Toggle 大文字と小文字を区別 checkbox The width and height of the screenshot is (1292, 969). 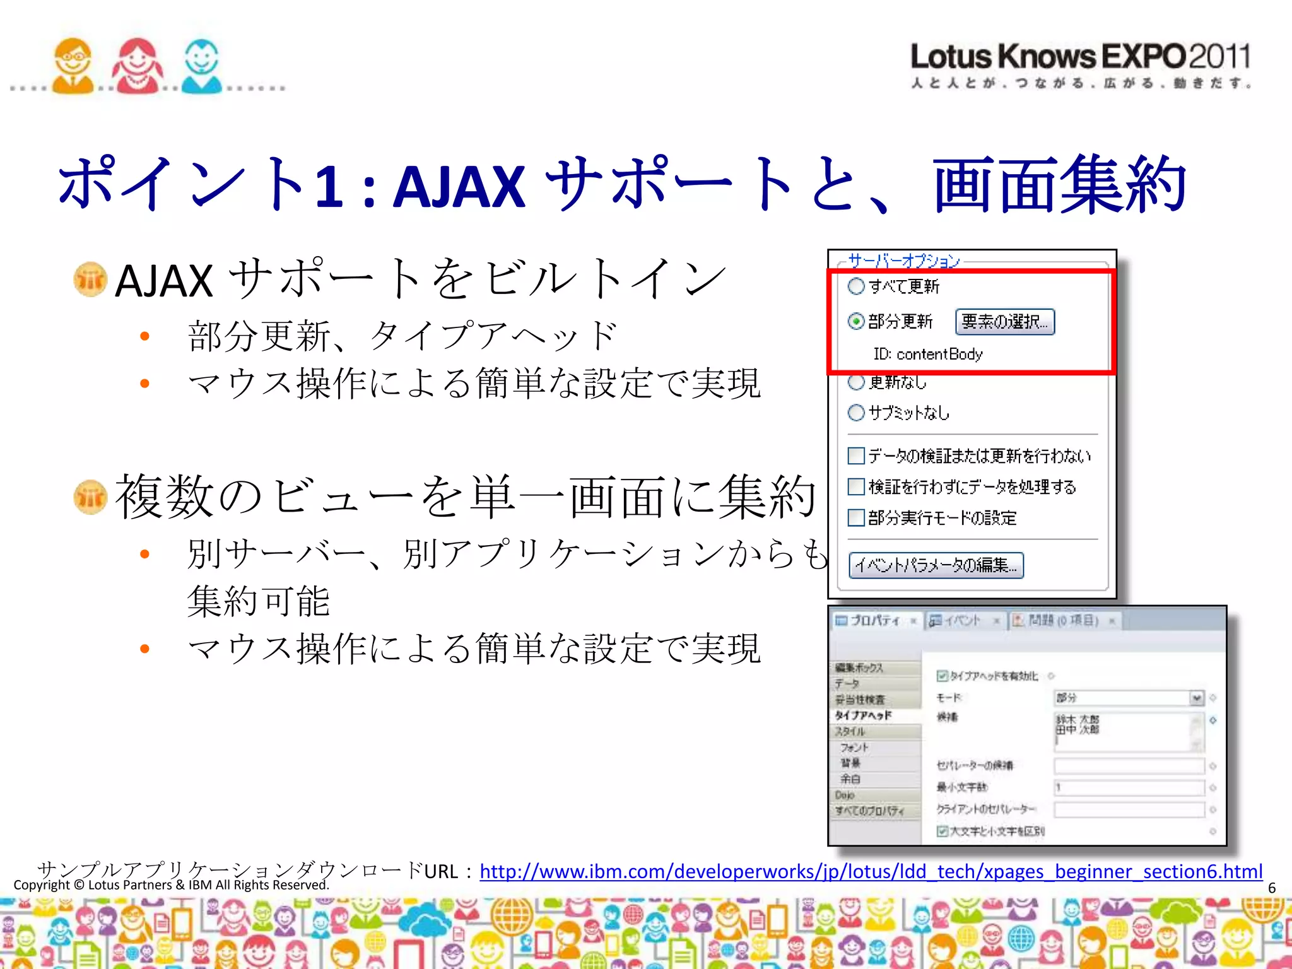[943, 831]
